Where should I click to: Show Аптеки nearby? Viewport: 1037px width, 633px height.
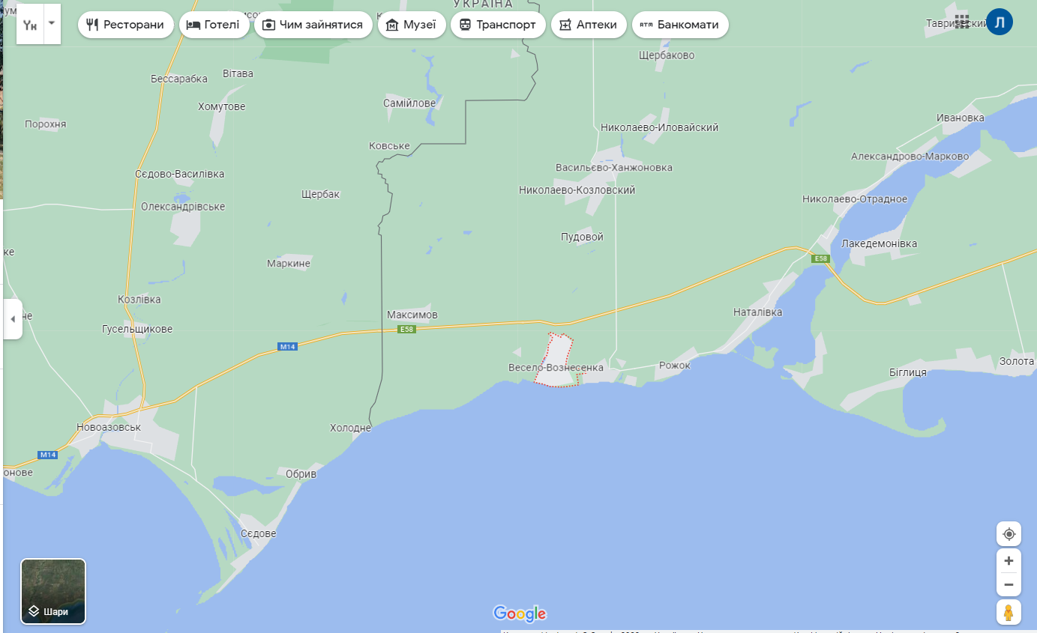click(x=589, y=25)
